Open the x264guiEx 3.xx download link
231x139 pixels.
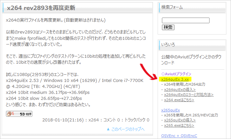coord(175,79)
